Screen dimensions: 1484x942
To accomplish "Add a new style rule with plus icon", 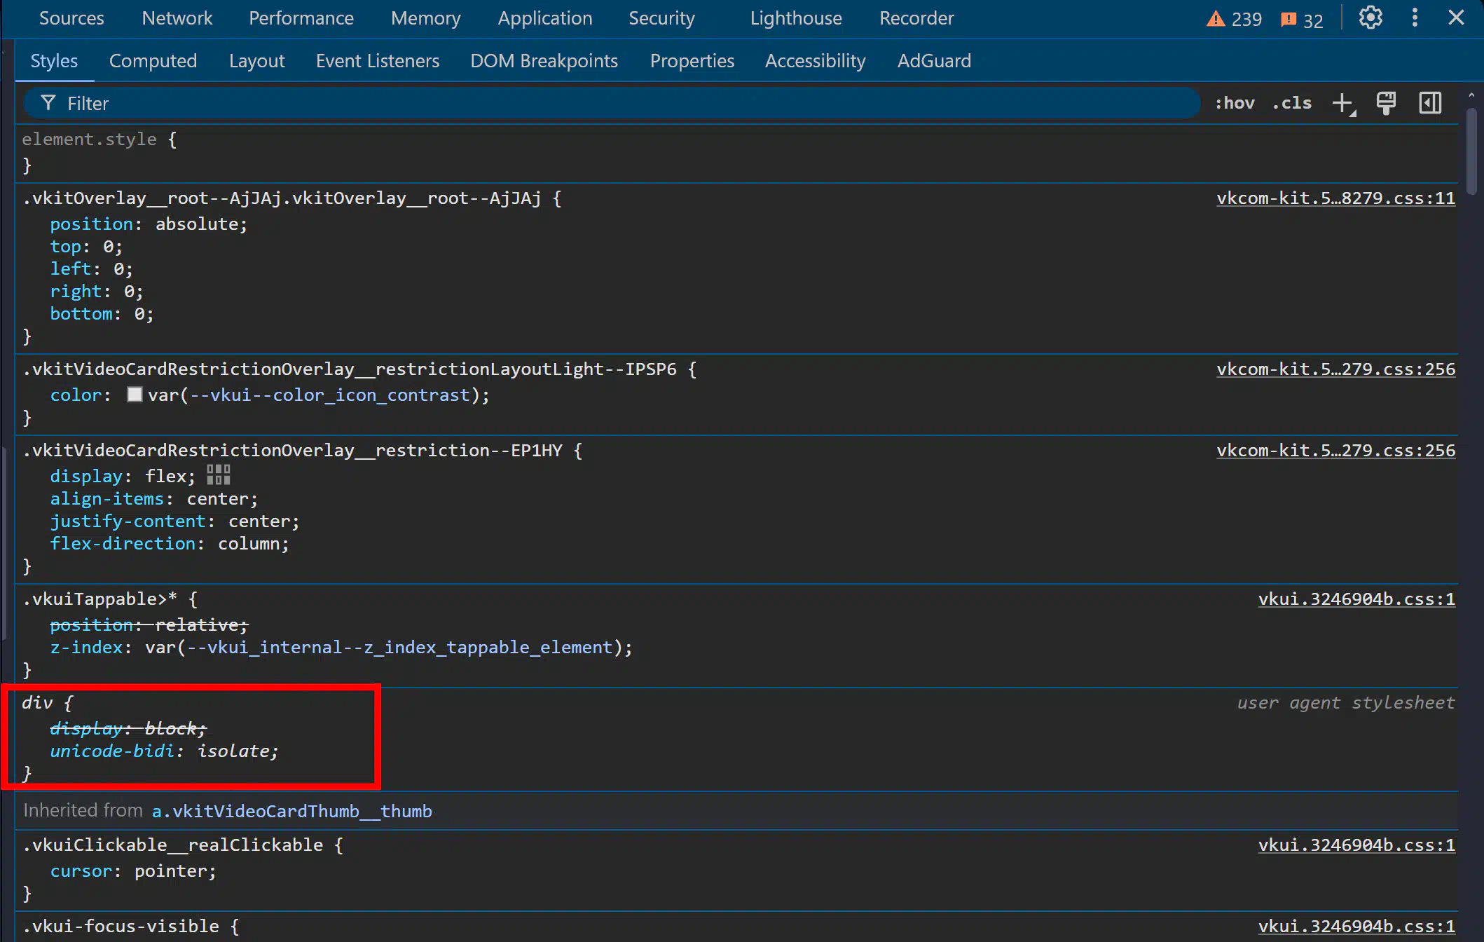I will (1343, 104).
